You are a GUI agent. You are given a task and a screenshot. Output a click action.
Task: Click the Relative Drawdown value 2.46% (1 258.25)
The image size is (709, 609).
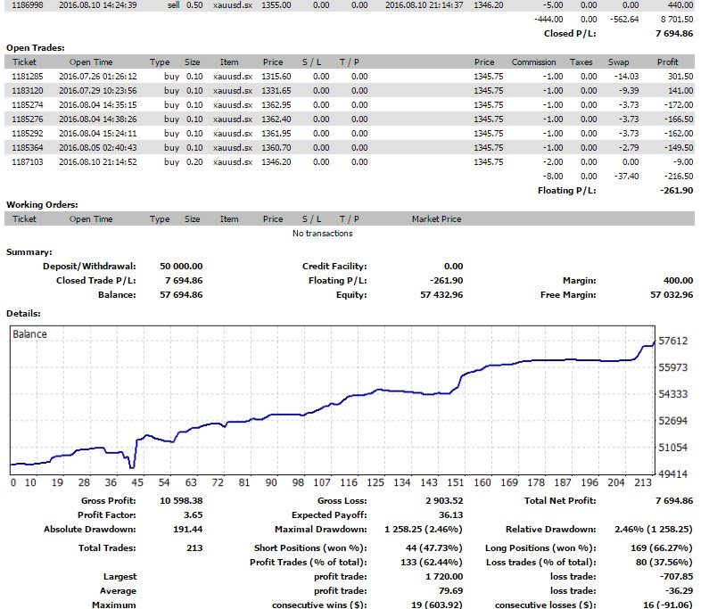tap(654, 530)
